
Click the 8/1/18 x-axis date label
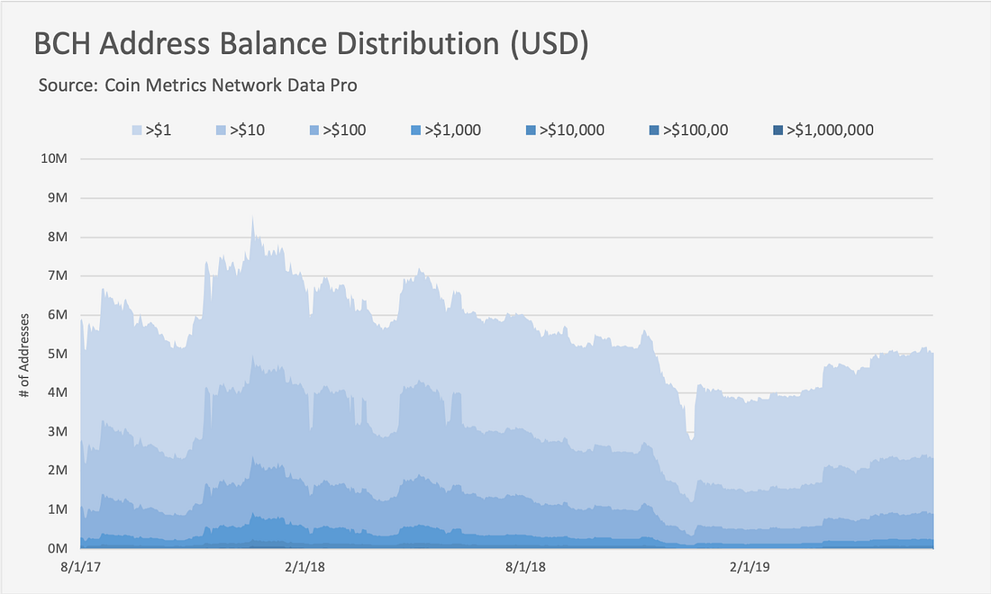(525, 567)
